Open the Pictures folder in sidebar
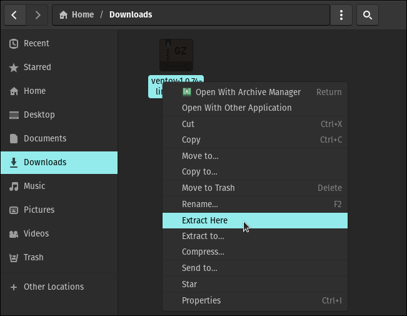407x316 pixels. click(x=39, y=210)
